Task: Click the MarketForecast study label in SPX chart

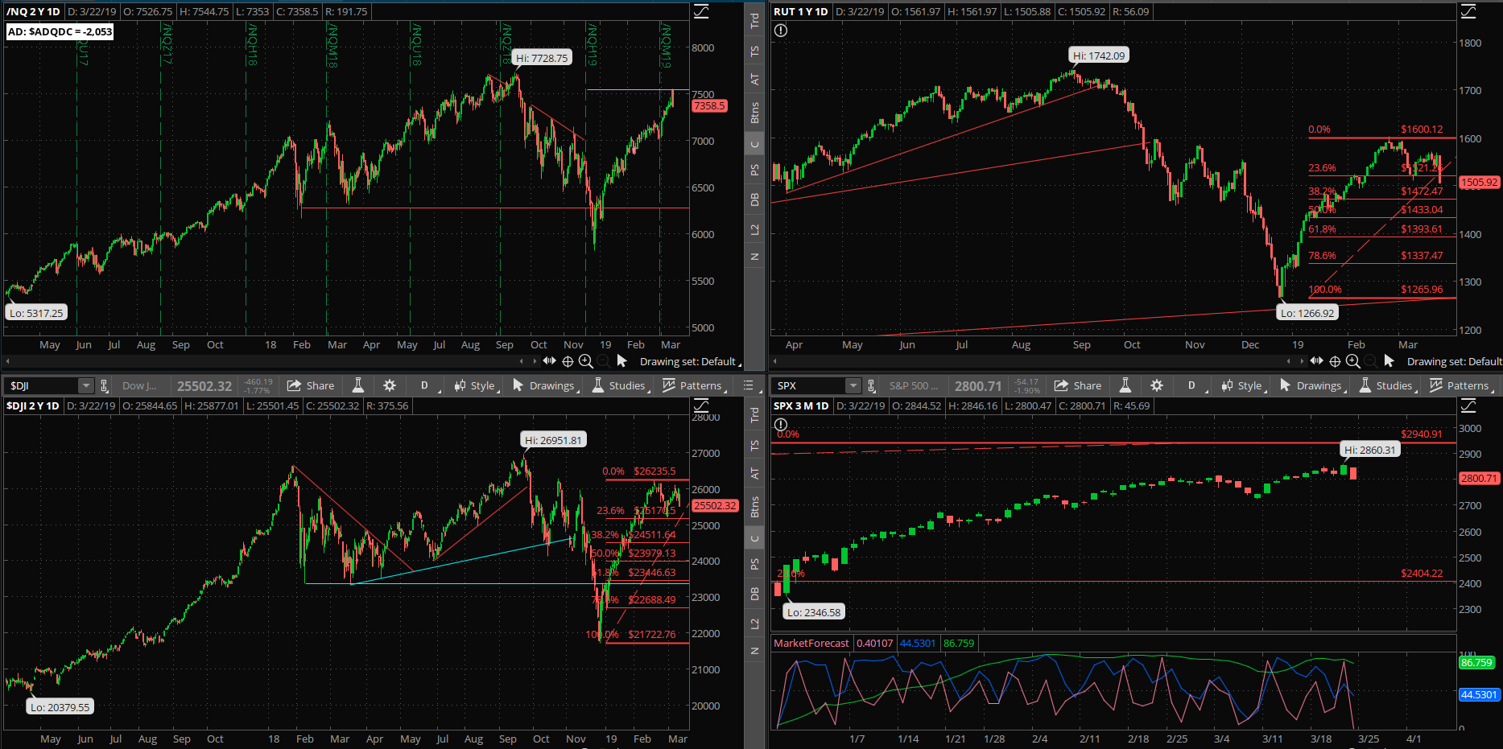Action: click(811, 643)
